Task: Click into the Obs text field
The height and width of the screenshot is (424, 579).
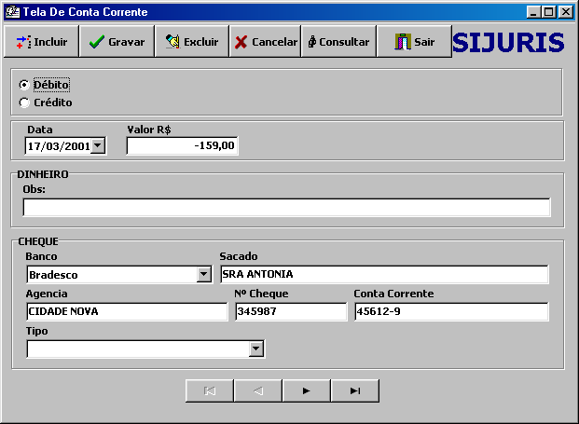Action: coord(286,207)
